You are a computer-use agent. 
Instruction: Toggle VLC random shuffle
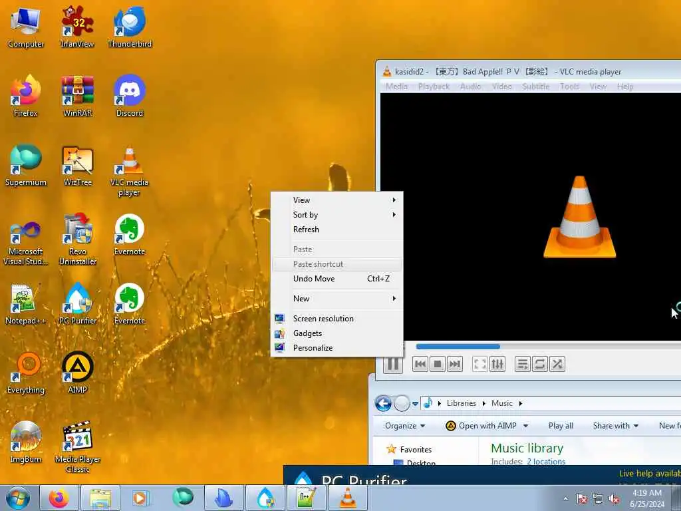point(557,364)
